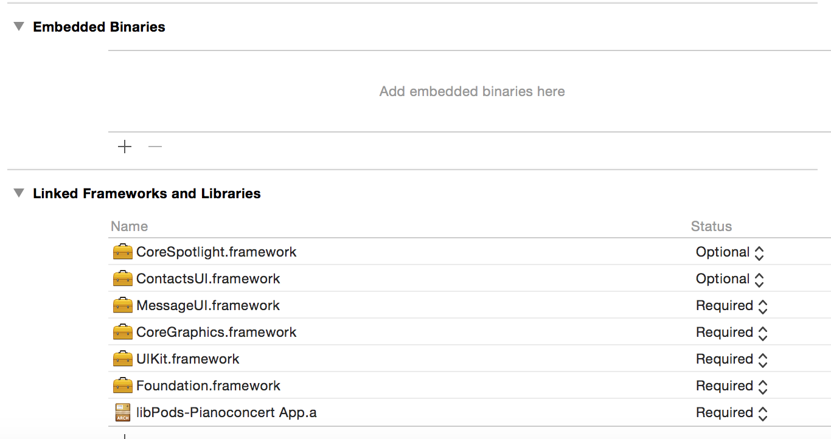The height and width of the screenshot is (439, 831).
Task: Collapse the Embedded Binaries section
Action: [x=19, y=27]
